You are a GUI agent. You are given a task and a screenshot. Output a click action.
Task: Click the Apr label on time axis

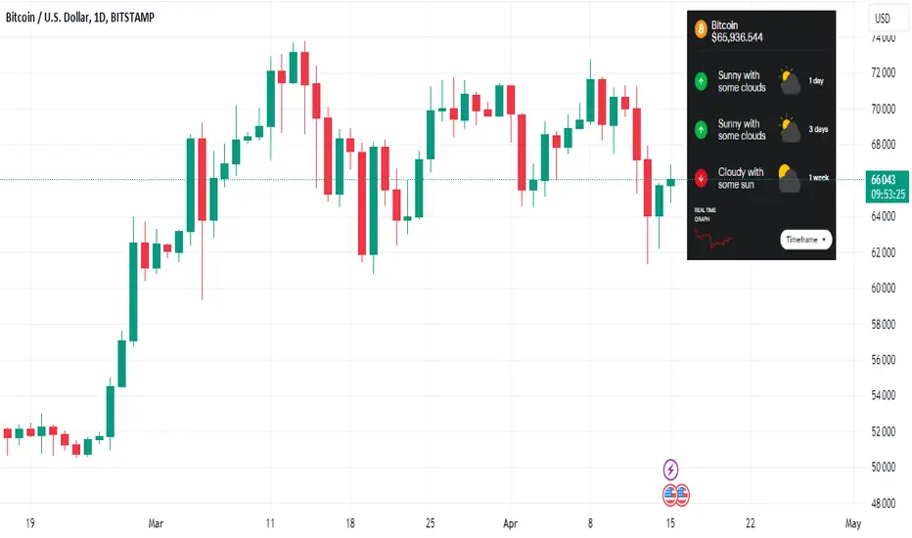(x=510, y=523)
